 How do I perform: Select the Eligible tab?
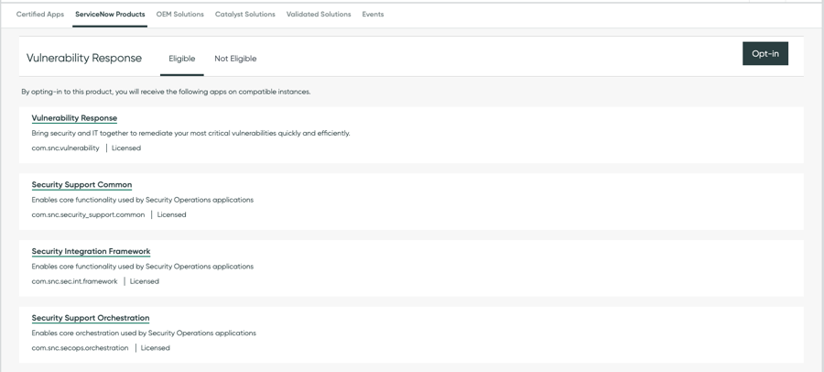point(182,59)
